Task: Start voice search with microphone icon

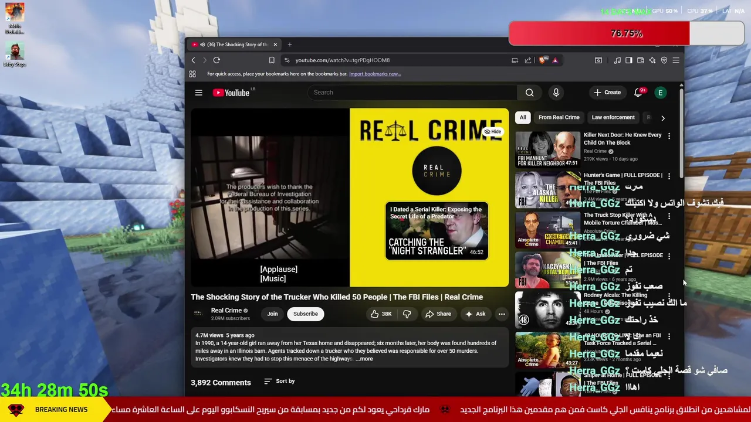Action: 556,93
